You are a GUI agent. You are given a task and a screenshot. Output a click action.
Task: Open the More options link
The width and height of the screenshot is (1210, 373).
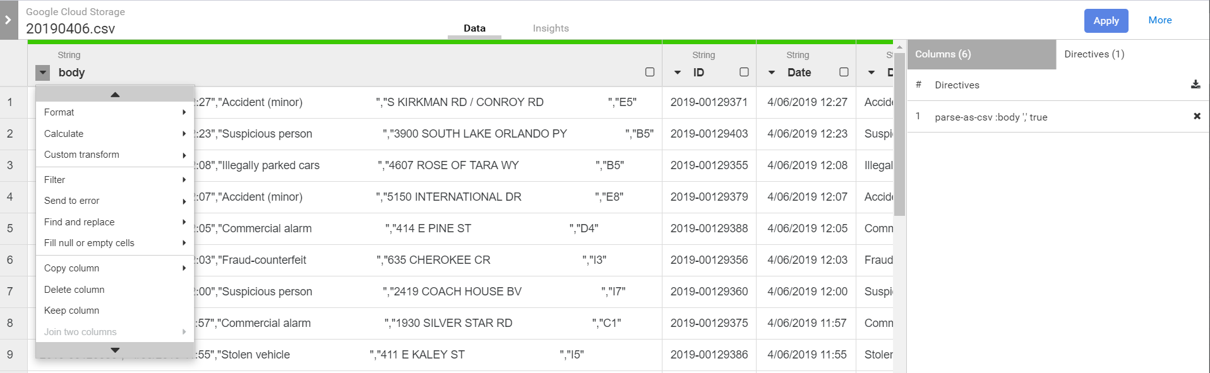tap(1159, 20)
